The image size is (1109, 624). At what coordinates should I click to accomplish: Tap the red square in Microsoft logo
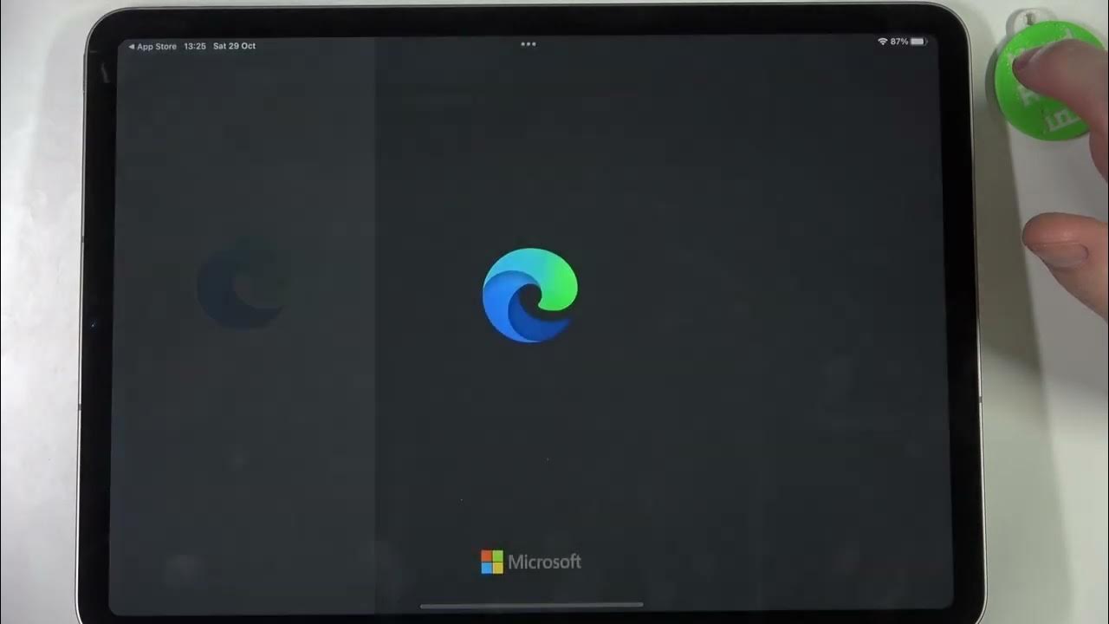(x=486, y=556)
